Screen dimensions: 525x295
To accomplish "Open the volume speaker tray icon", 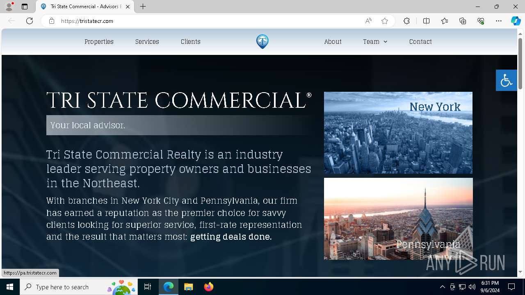I will (x=472, y=287).
